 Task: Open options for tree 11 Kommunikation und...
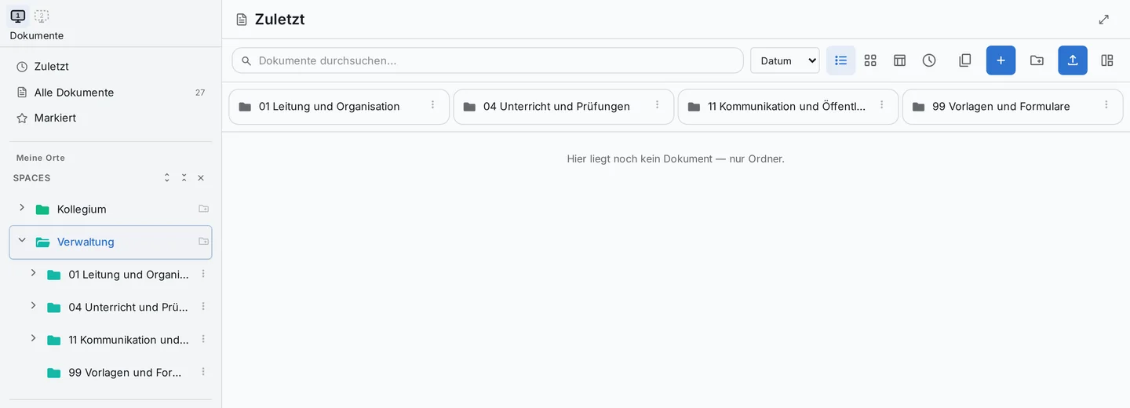point(203,339)
